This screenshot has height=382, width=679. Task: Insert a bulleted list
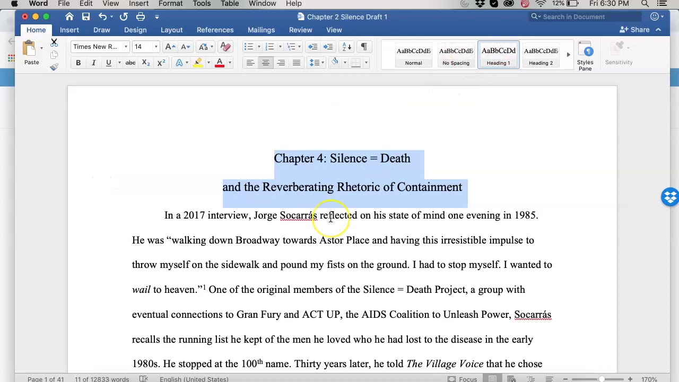249,47
